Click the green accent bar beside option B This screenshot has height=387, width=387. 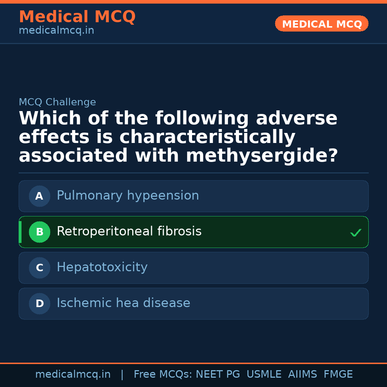[x=20, y=232]
